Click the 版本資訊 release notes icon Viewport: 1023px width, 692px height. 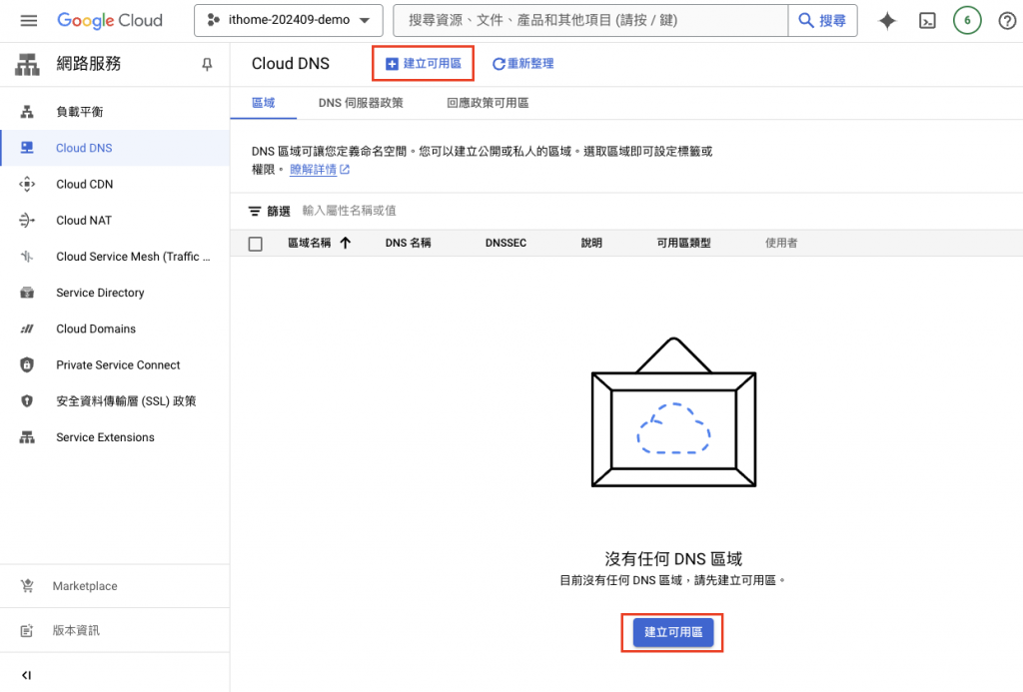pyautogui.click(x=27, y=631)
